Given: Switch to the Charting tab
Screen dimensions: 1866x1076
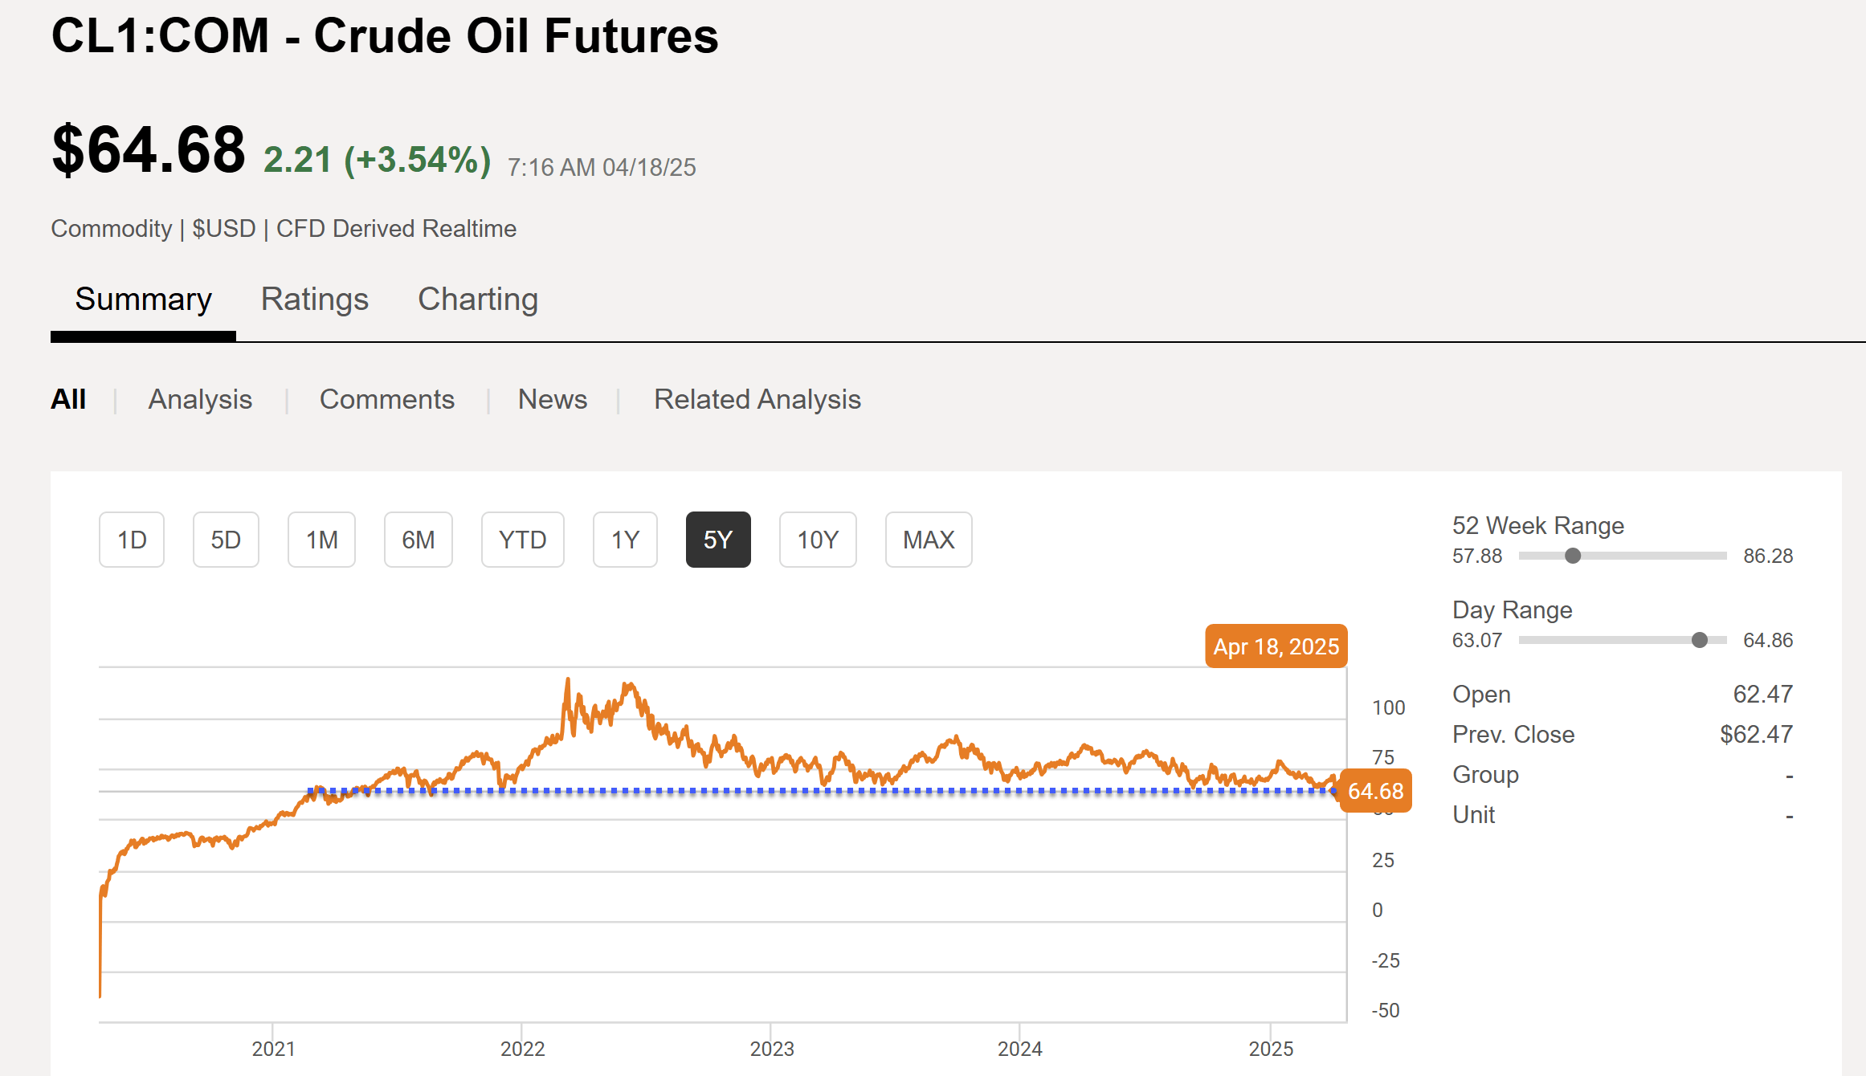Looking at the screenshot, I should pos(477,299).
